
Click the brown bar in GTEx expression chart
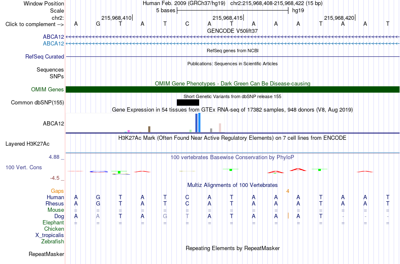pos(149,129)
